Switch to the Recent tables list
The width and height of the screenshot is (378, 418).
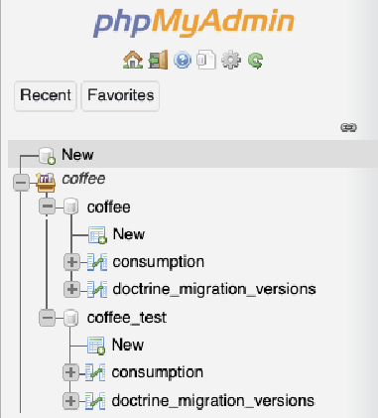(46, 95)
